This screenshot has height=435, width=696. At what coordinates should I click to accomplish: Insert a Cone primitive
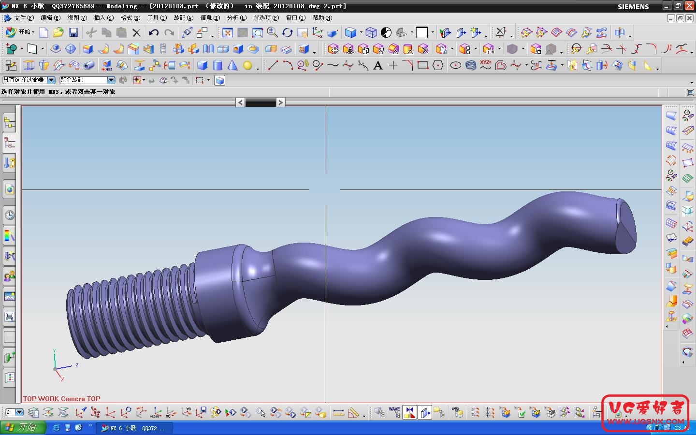(232, 65)
